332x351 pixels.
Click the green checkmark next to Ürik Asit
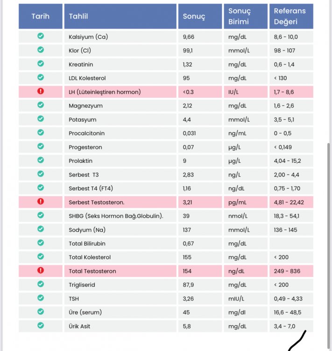[41, 325]
